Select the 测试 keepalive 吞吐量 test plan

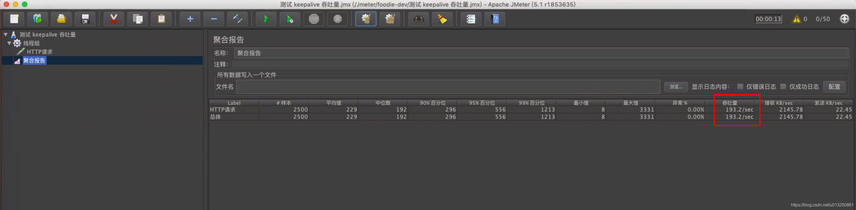47,34
